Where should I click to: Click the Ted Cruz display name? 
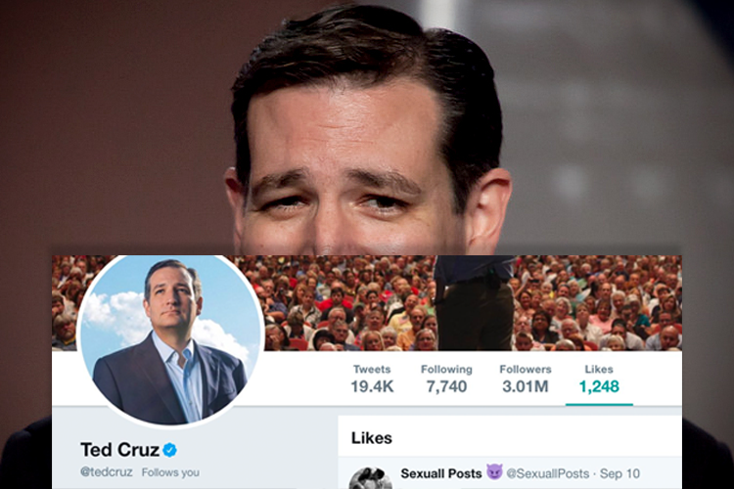click(119, 450)
